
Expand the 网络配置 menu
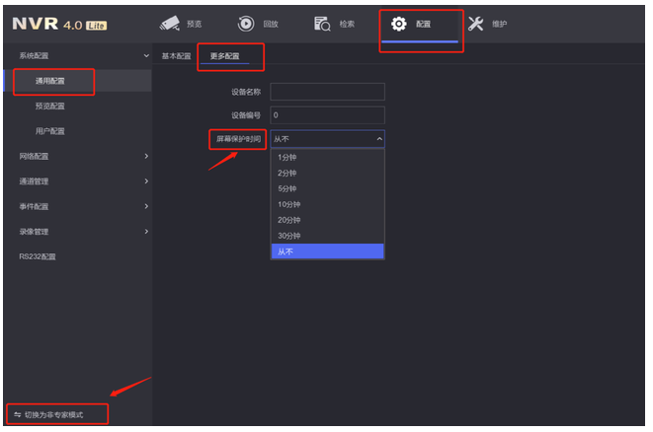tap(146, 156)
